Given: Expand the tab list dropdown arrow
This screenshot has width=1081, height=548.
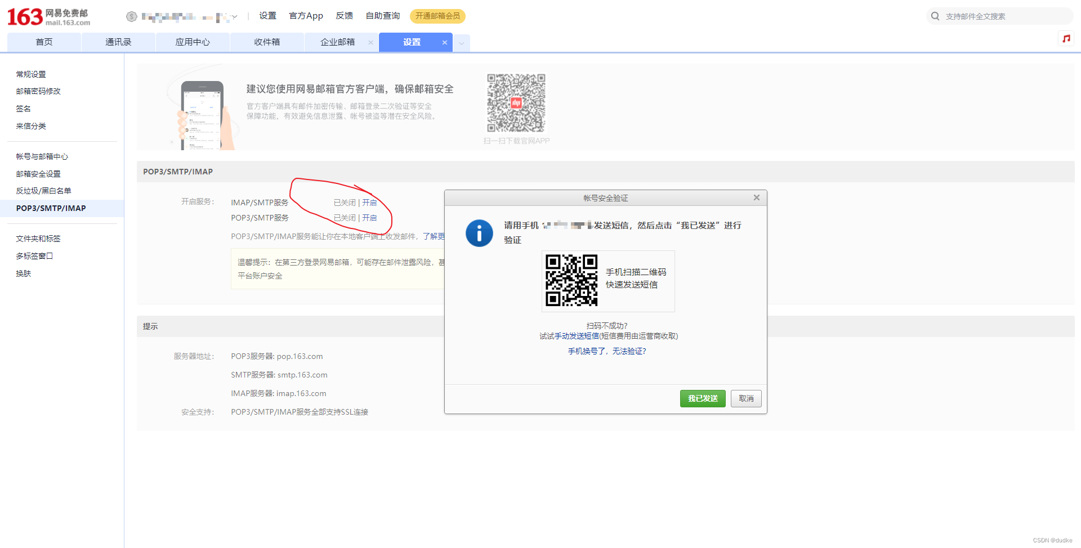Looking at the screenshot, I should pyautogui.click(x=462, y=43).
